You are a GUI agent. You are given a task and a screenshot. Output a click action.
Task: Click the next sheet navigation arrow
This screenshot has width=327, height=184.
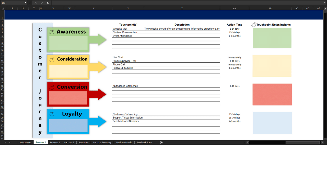(10, 143)
